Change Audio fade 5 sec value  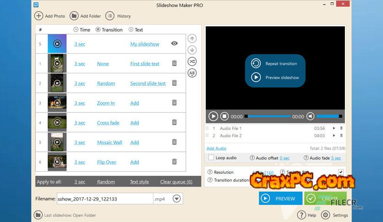[336, 158]
